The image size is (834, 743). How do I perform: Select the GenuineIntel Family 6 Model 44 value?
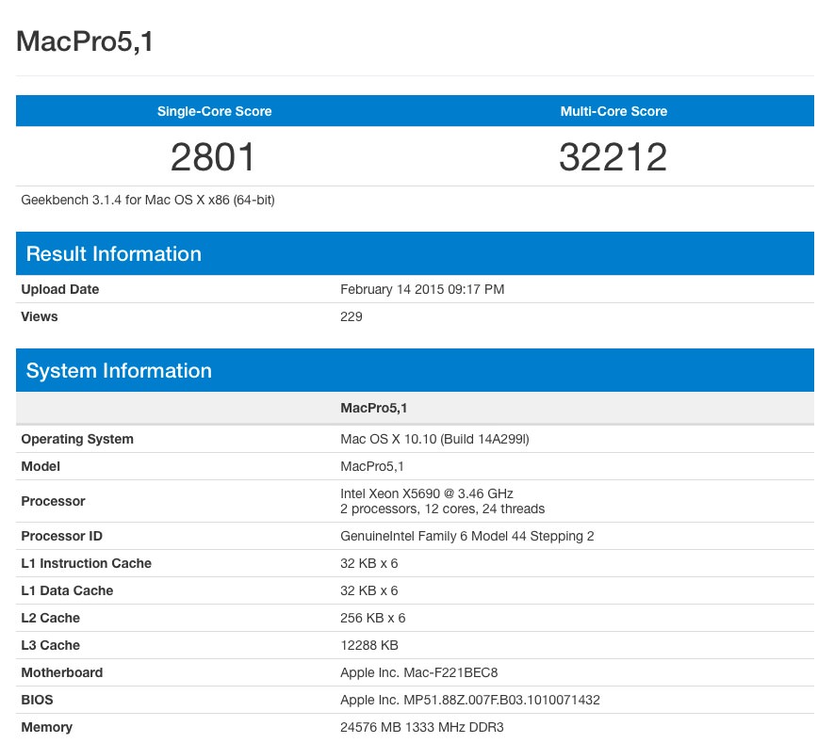[467, 536]
